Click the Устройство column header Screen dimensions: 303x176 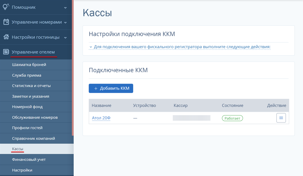click(x=144, y=105)
